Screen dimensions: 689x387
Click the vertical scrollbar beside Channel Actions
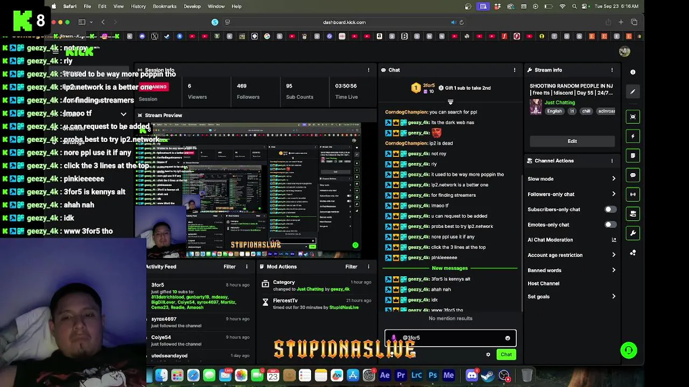click(523, 242)
